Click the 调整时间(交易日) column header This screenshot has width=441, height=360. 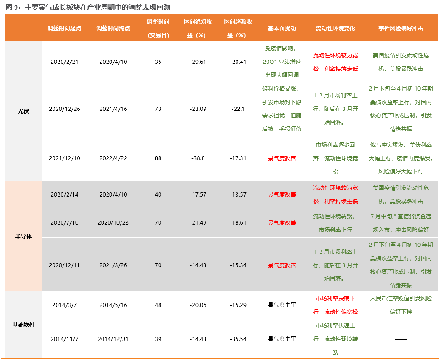(158, 29)
